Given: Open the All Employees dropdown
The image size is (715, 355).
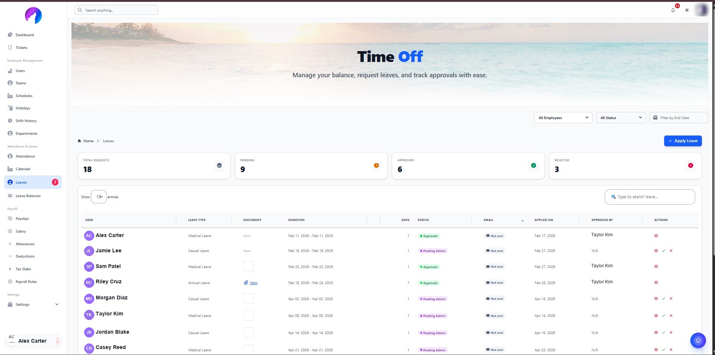Looking at the screenshot, I should [563, 118].
